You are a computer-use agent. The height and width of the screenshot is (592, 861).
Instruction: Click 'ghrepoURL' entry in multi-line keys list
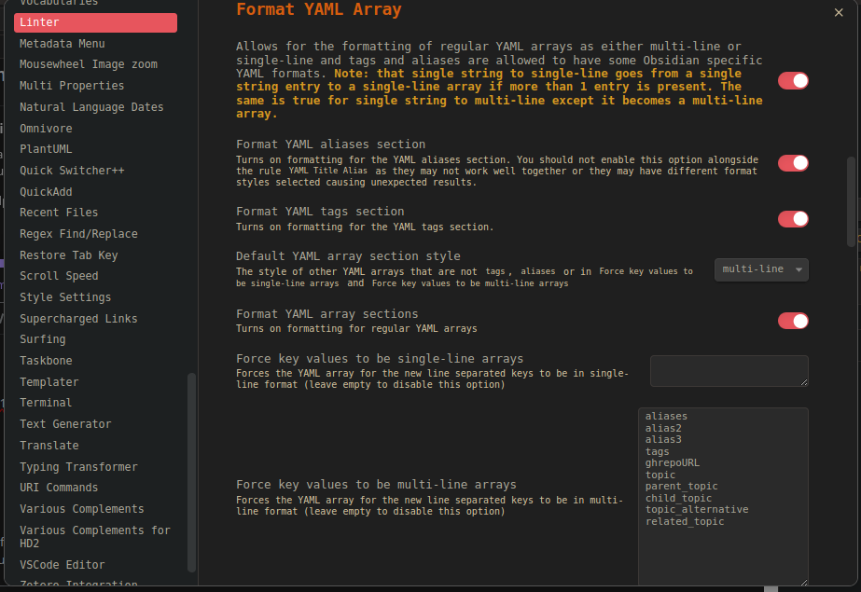click(x=673, y=463)
